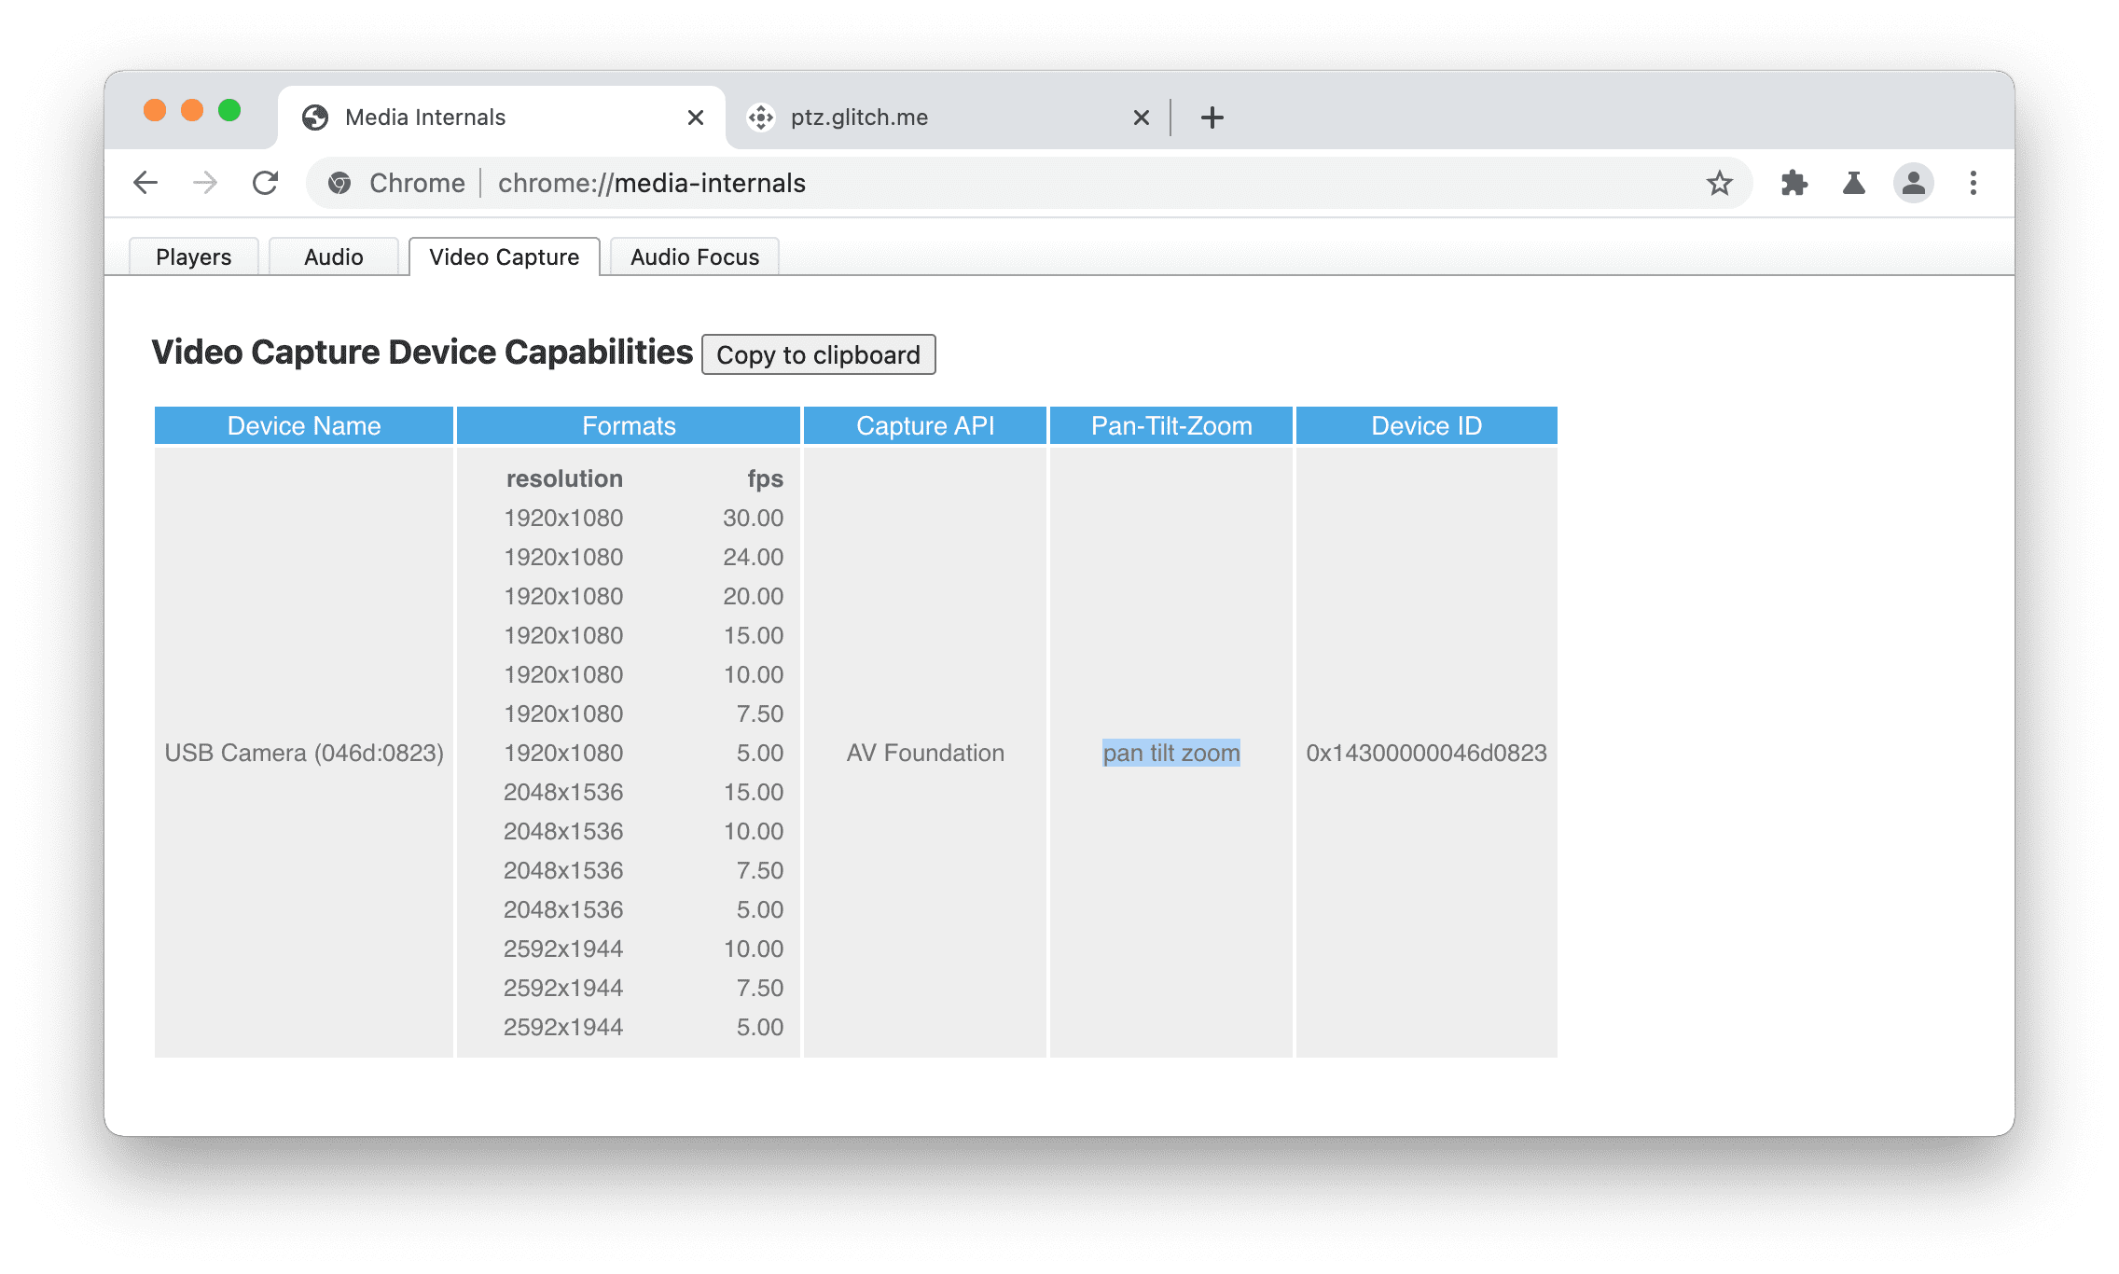Click Device Name column header
This screenshot has height=1274, width=2119.
click(303, 425)
